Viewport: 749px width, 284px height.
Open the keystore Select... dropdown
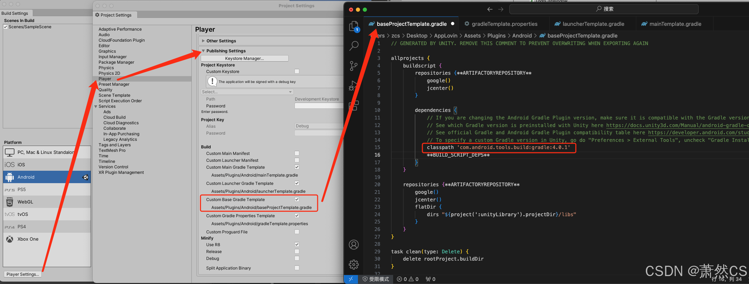(247, 92)
